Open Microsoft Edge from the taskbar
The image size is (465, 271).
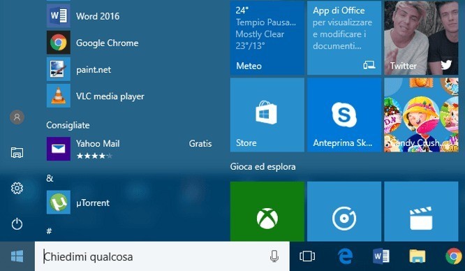(x=345, y=256)
